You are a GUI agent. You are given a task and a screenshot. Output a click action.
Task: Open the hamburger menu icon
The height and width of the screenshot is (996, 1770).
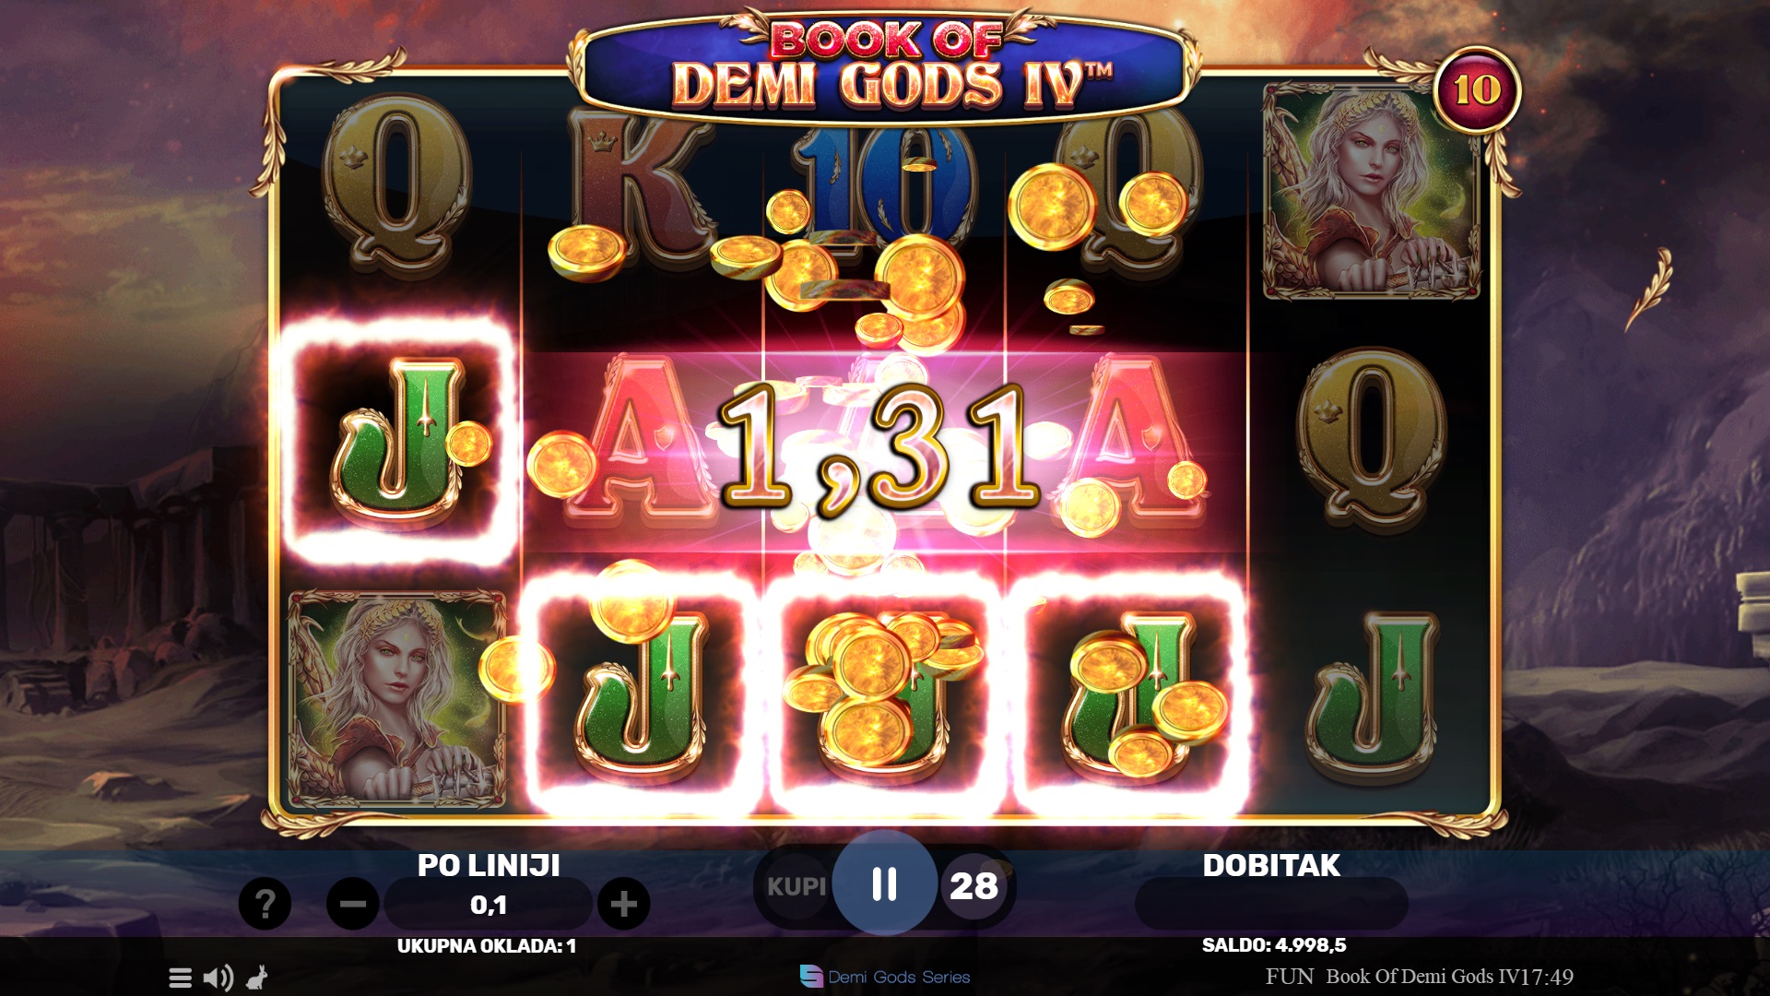point(181,978)
